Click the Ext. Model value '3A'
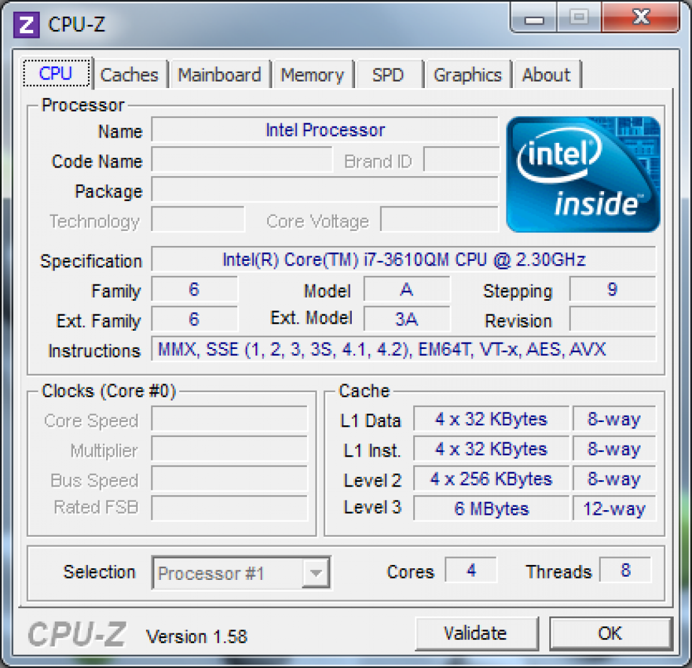692x668 pixels. (407, 319)
